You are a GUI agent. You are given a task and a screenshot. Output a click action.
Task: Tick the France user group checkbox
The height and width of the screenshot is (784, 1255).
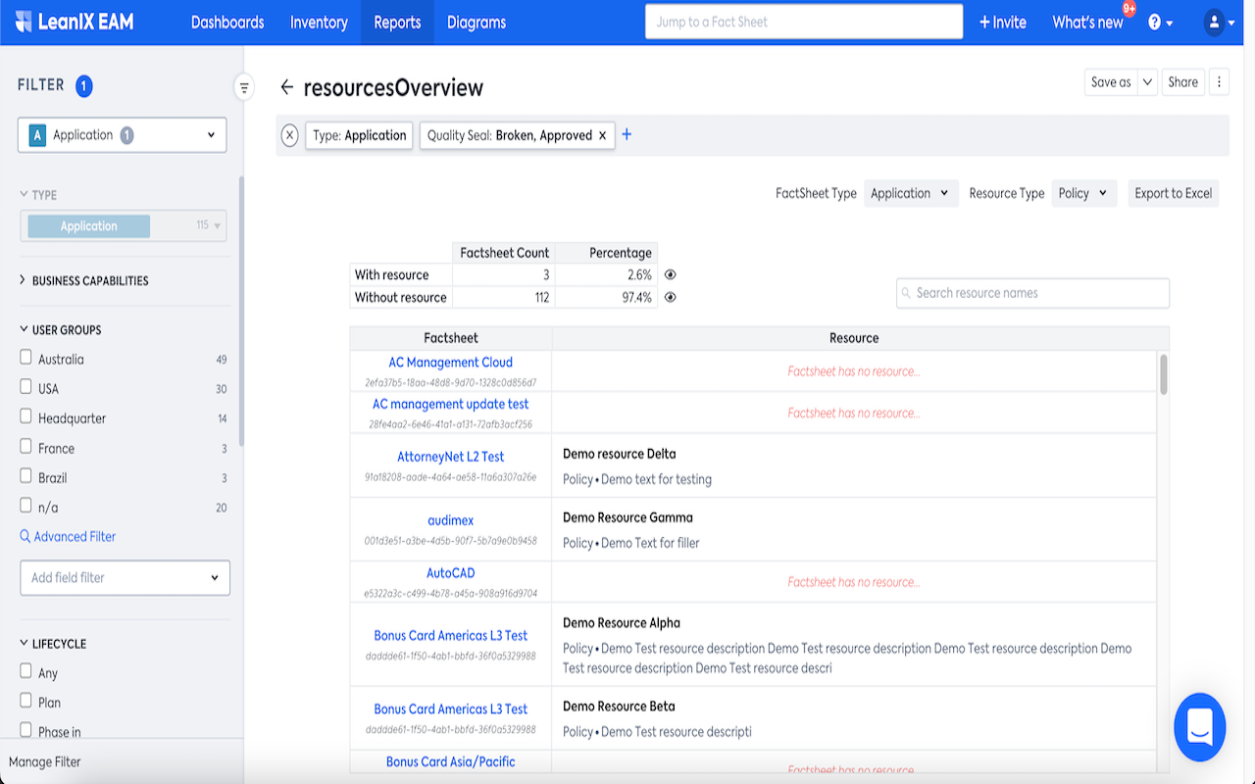(x=26, y=447)
